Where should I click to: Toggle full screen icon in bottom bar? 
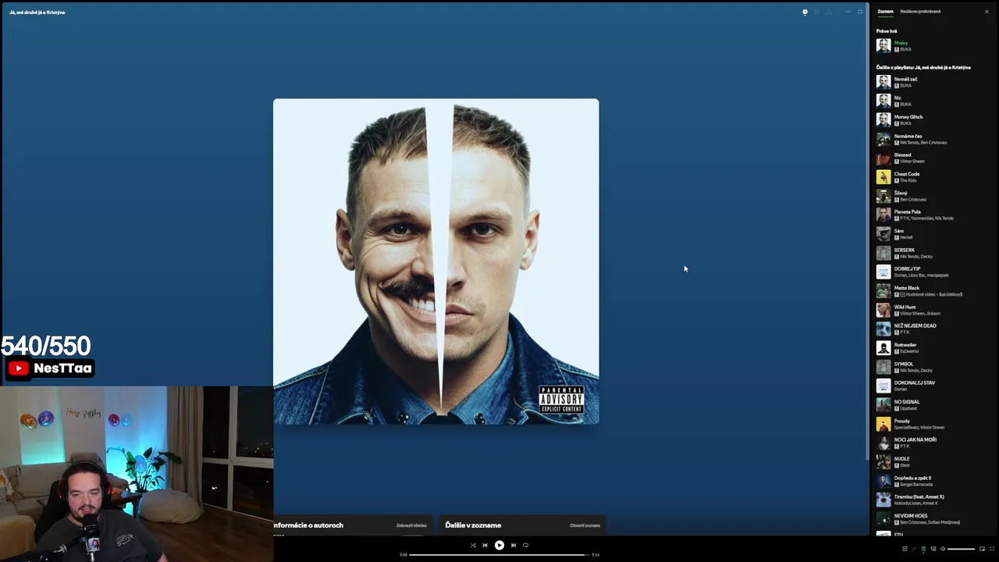[992, 549]
